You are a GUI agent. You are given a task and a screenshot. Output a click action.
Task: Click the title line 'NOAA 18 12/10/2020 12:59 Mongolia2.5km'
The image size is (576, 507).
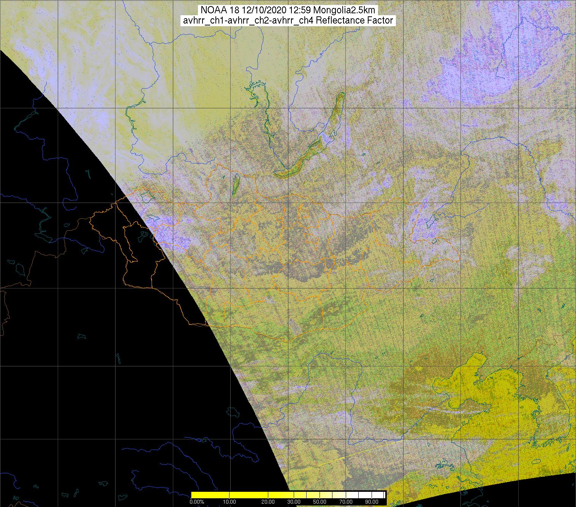pyautogui.click(x=288, y=10)
